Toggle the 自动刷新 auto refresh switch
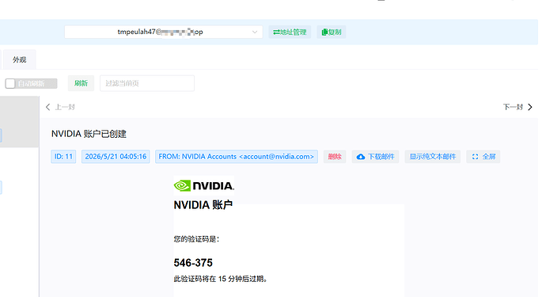Image resolution: width=546 pixels, height=297 pixels. pos(31,83)
